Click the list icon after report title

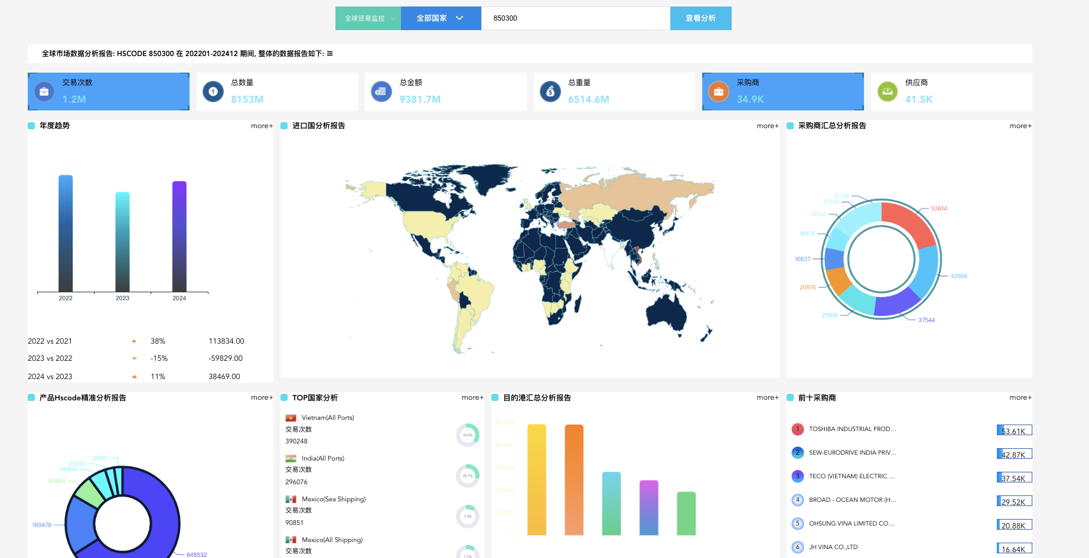pyautogui.click(x=330, y=54)
